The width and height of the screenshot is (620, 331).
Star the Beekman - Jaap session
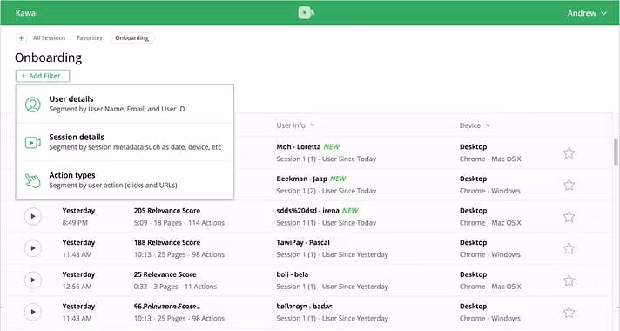coord(569,185)
